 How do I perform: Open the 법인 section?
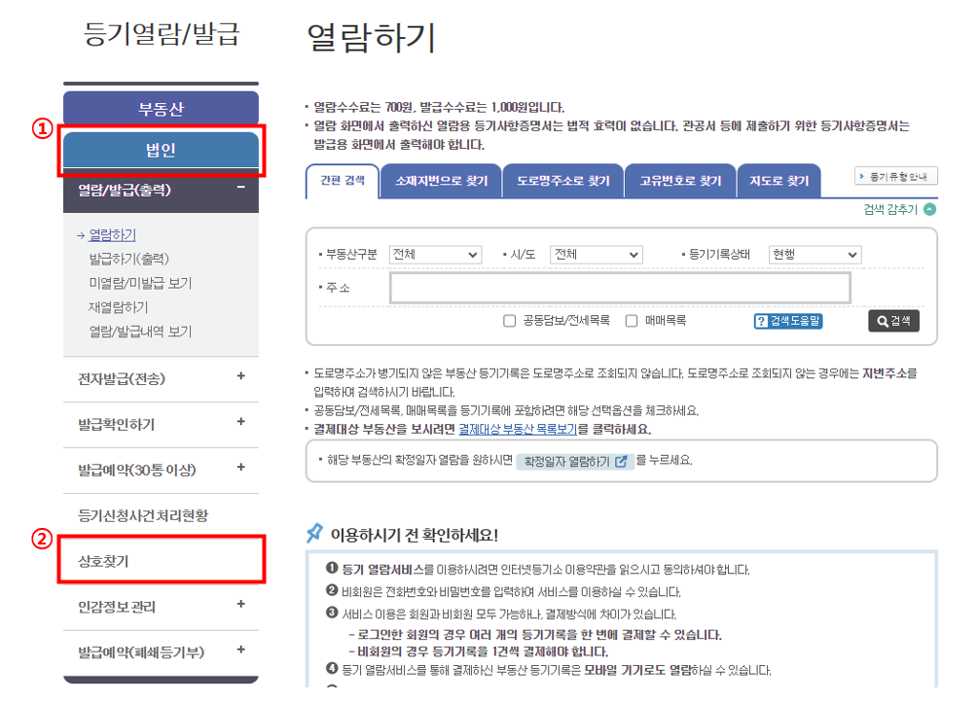pos(161,150)
